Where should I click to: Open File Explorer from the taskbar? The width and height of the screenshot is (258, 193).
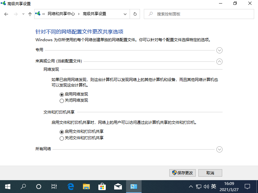[86, 186]
